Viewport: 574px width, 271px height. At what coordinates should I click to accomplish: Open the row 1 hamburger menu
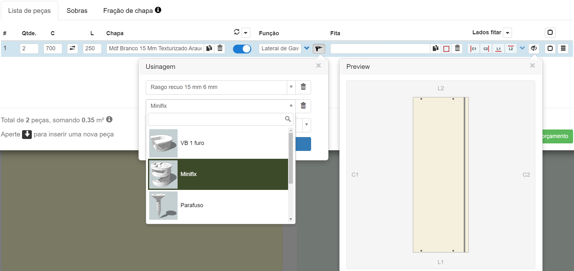coord(563,48)
